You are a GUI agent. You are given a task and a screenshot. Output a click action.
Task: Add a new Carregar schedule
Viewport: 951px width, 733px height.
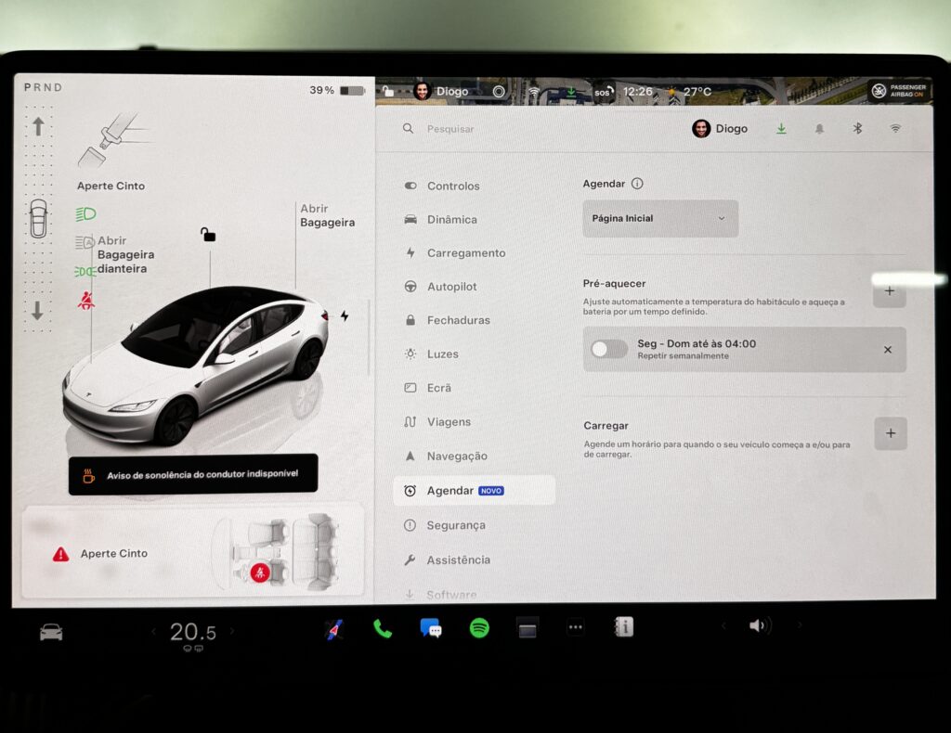[x=890, y=433]
